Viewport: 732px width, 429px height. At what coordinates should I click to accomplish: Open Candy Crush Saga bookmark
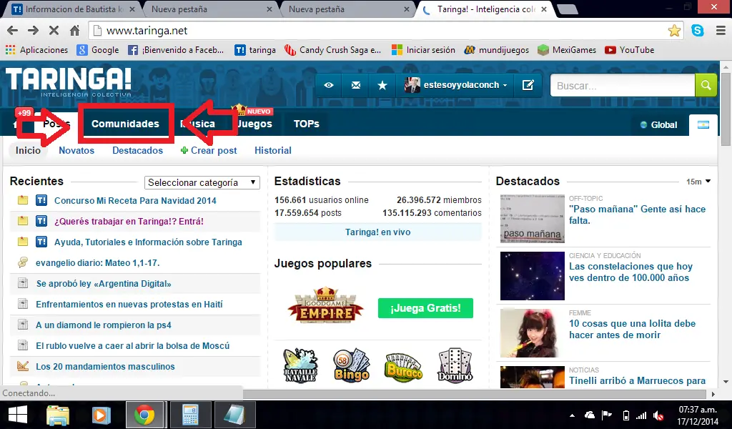point(333,50)
